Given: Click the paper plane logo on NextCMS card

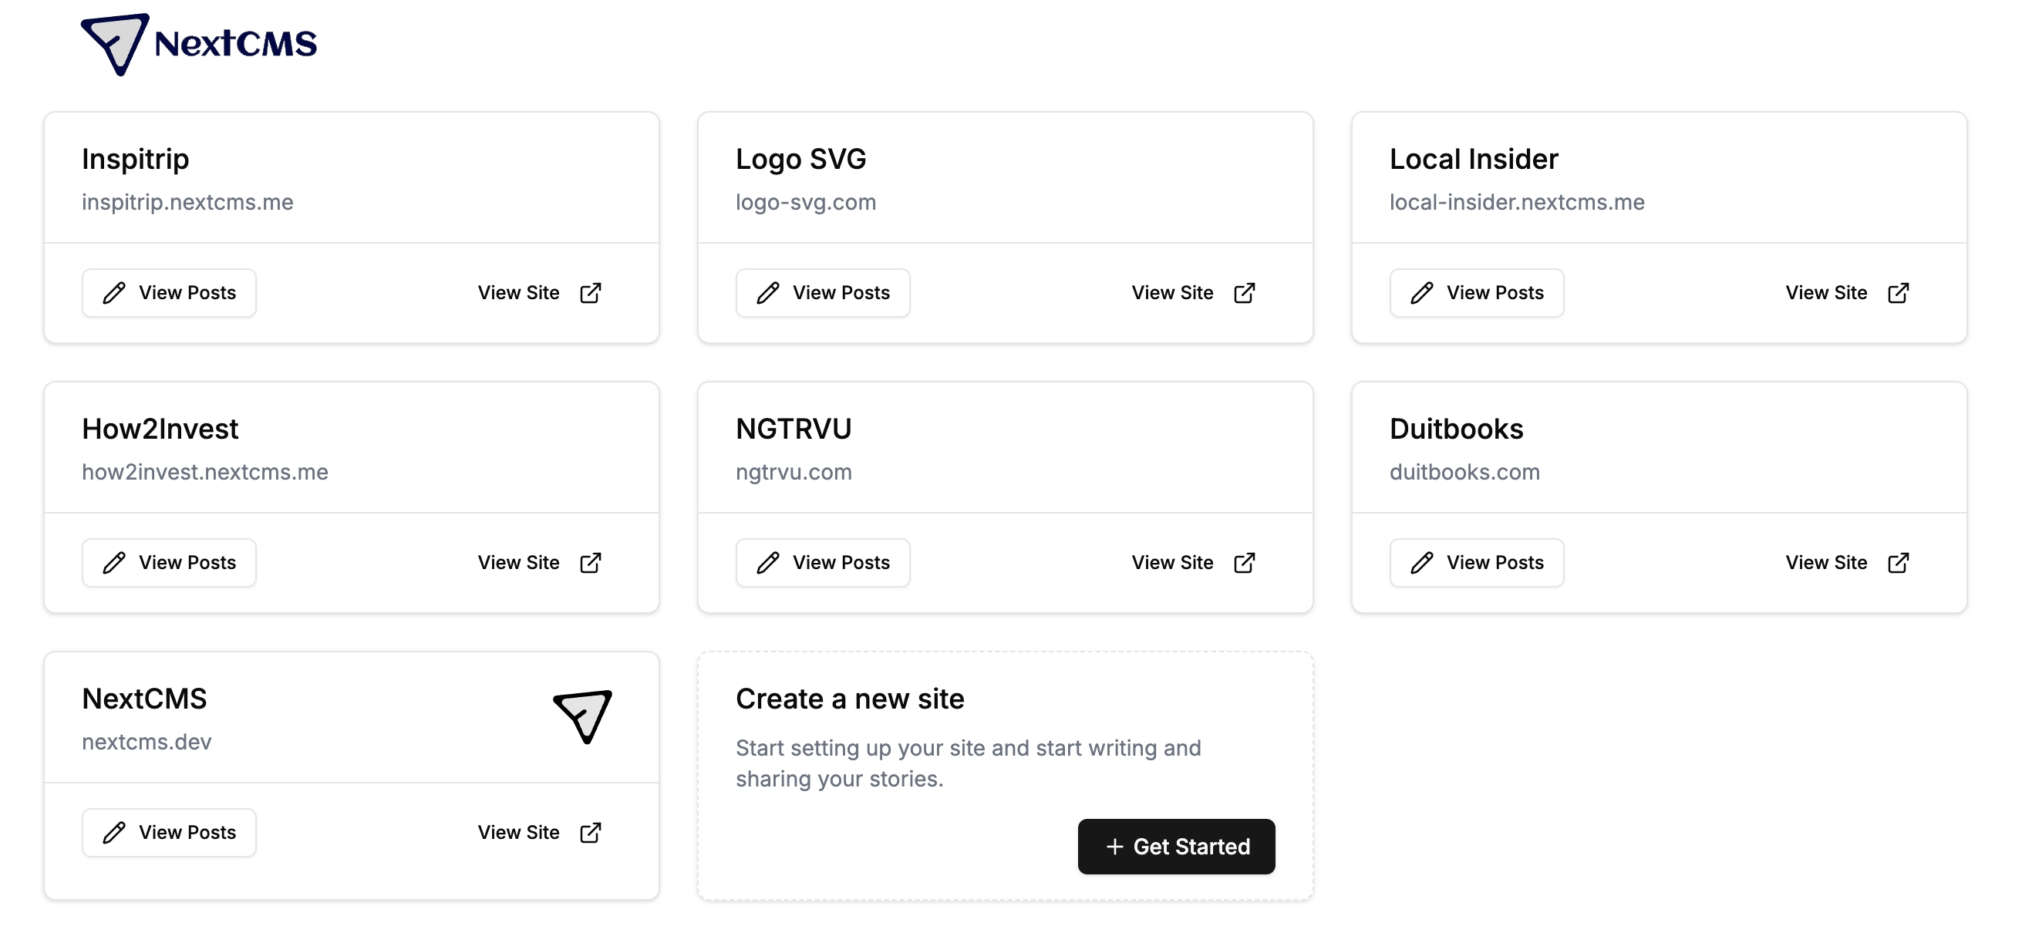Looking at the screenshot, I should click(582, 716).
